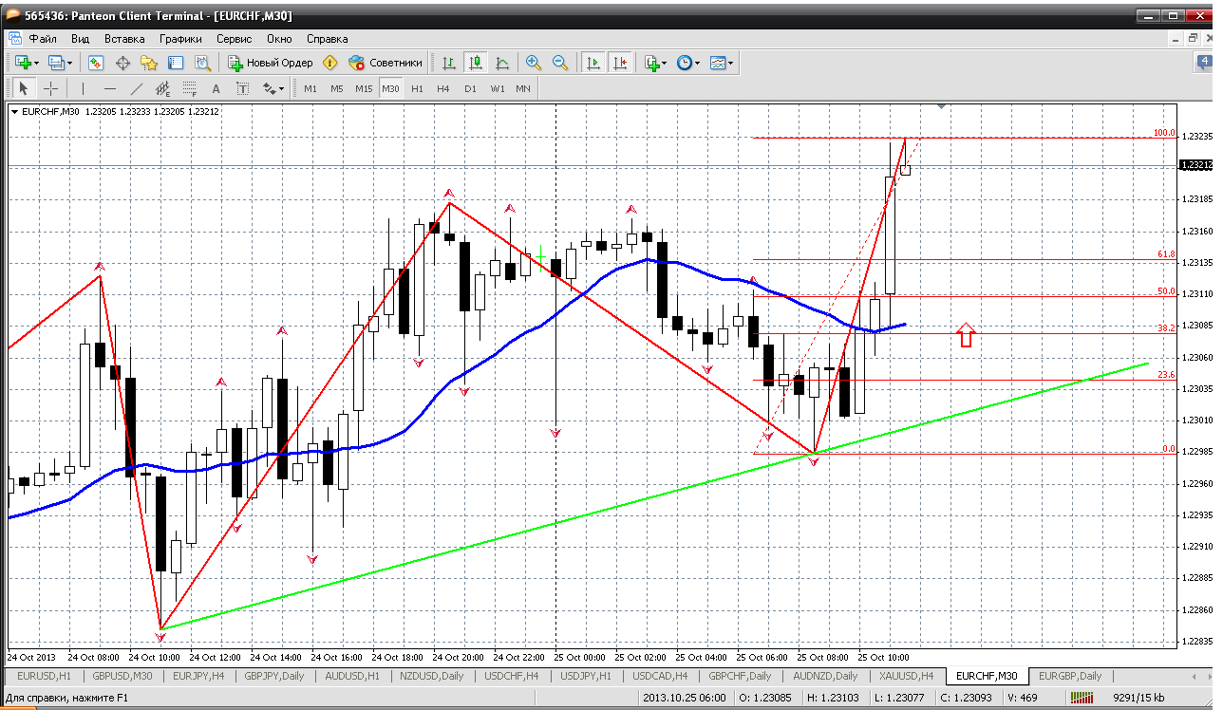Screen dimensions: 1223x710
Task: Switch to the USDCHF,H4 chart tab
Action: (510, 676)
